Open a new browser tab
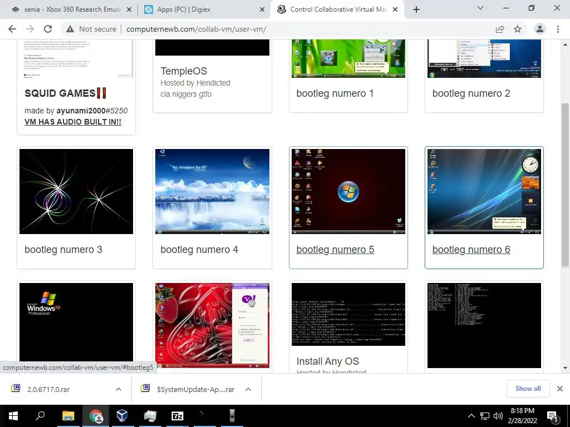This screenshot has width=570, height=427. coord(416,9)
